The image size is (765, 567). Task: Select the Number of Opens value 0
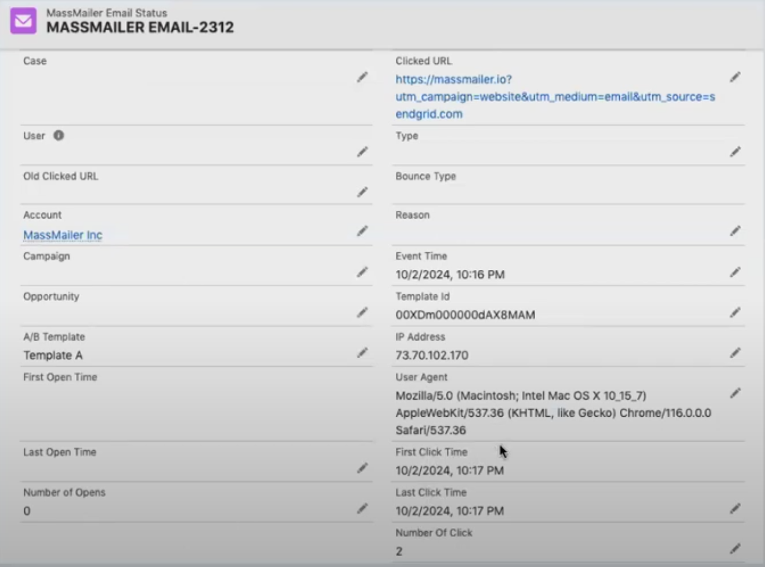click(x=27, y=511)
